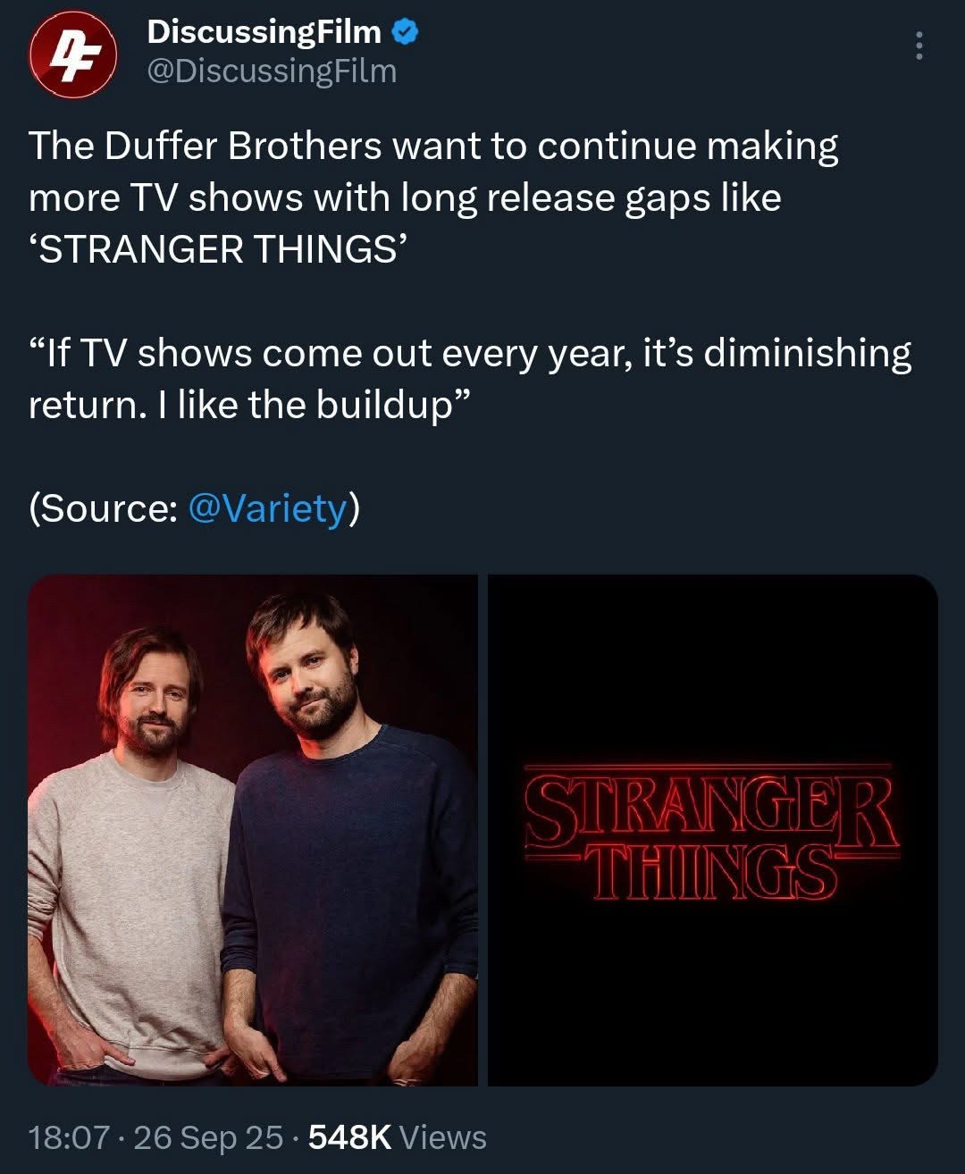The image size is (965, 1174).
Task: Click the 18:07 timestamp
Action: 68,1137
